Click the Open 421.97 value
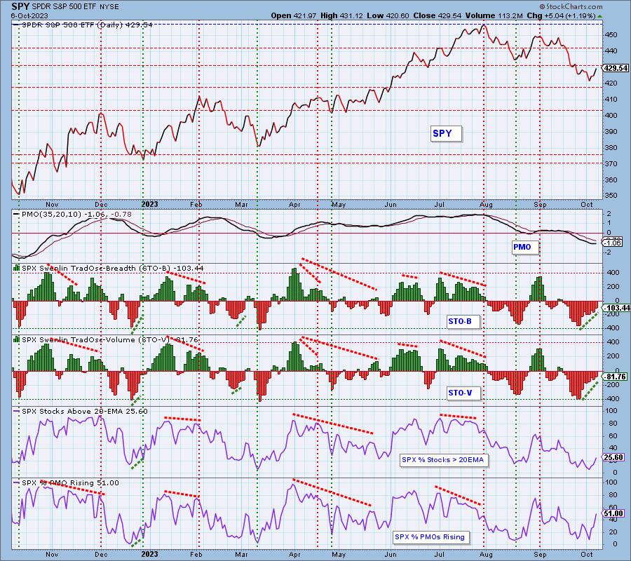The height and width of the screenshot is (561, 631). (294, 15)
